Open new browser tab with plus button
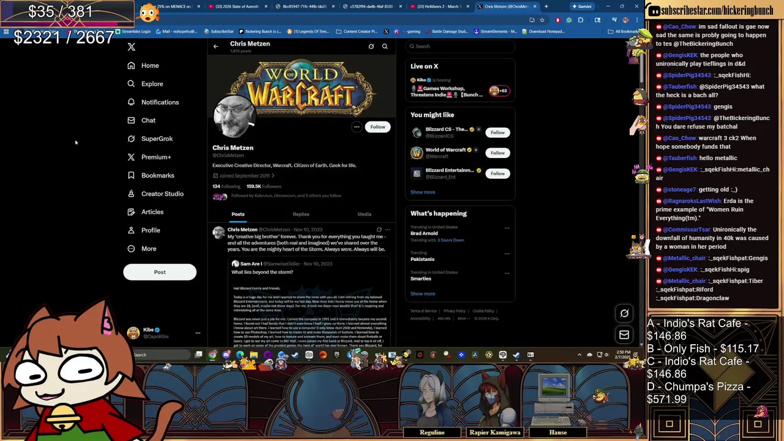The image size is (784, 441). pos(546,7)
